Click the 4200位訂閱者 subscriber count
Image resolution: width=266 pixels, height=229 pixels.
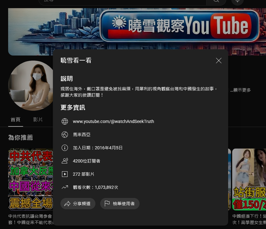coord(86,161)
